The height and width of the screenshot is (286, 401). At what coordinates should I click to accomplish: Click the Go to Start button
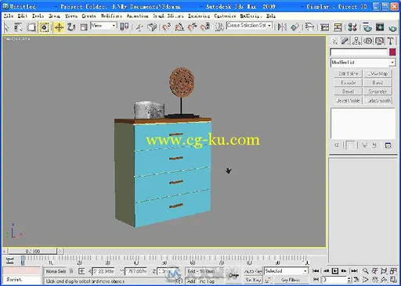pos(316,271)
